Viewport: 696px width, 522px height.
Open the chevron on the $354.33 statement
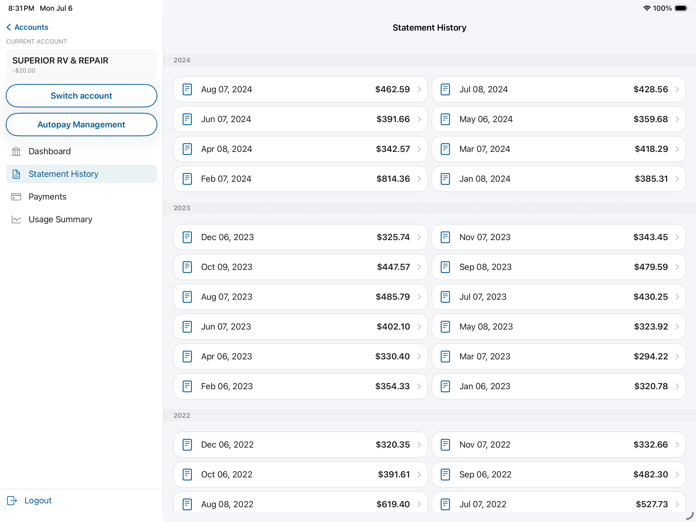click(x=419, y=386)
